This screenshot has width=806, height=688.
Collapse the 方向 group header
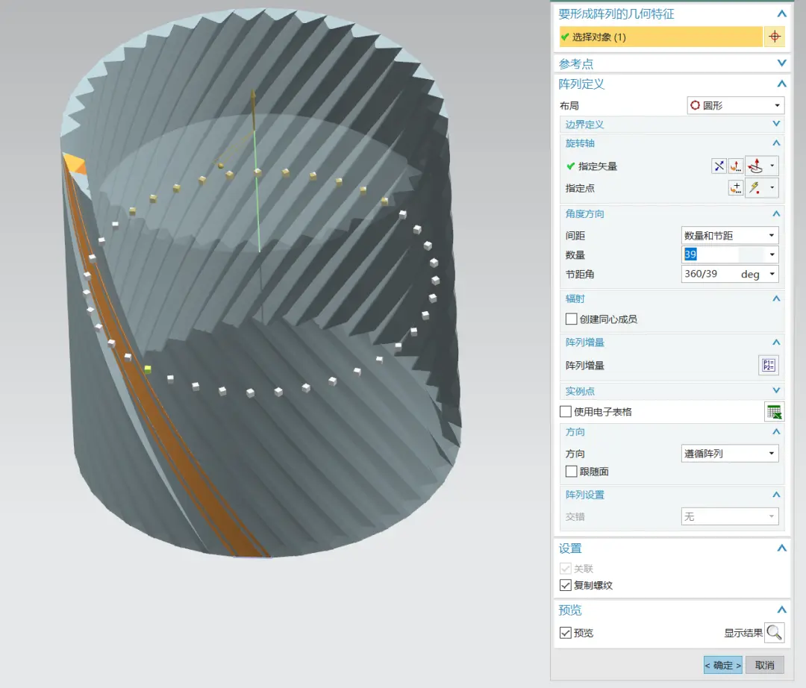pos(776,431)
